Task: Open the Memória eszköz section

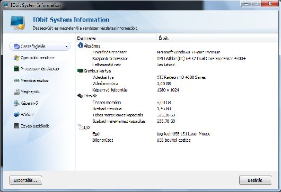Action: click(34, 80)
